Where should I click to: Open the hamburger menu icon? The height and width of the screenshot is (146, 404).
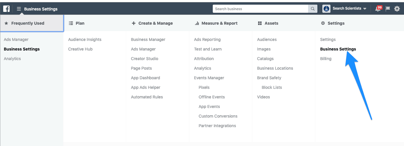tap(19, 9)
